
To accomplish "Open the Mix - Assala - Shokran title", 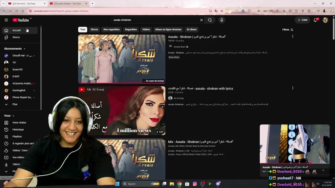I will [200, 142].
